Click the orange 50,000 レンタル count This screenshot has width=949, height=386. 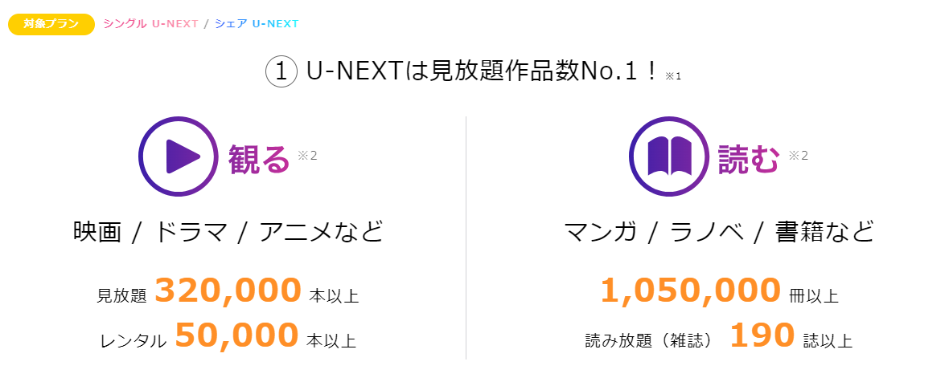[236, 335]
